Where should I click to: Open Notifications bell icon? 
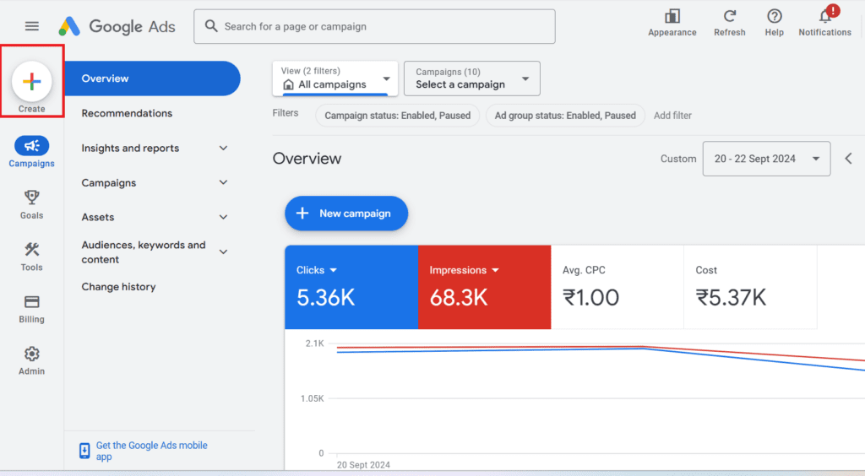(825, 17)
